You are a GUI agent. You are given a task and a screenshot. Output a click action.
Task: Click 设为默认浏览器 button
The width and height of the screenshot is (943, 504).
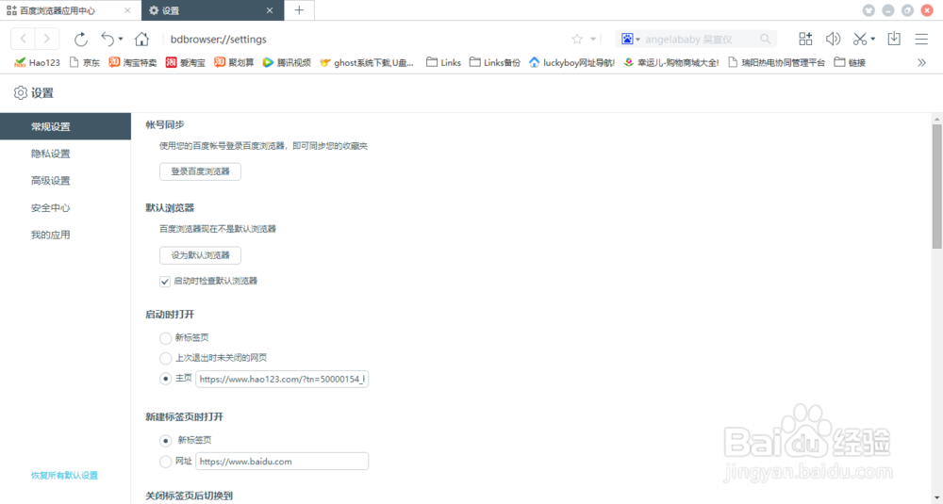pos(200,255)
